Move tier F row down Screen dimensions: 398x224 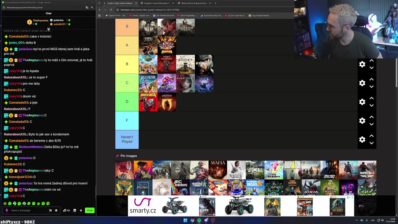(371, 124)
